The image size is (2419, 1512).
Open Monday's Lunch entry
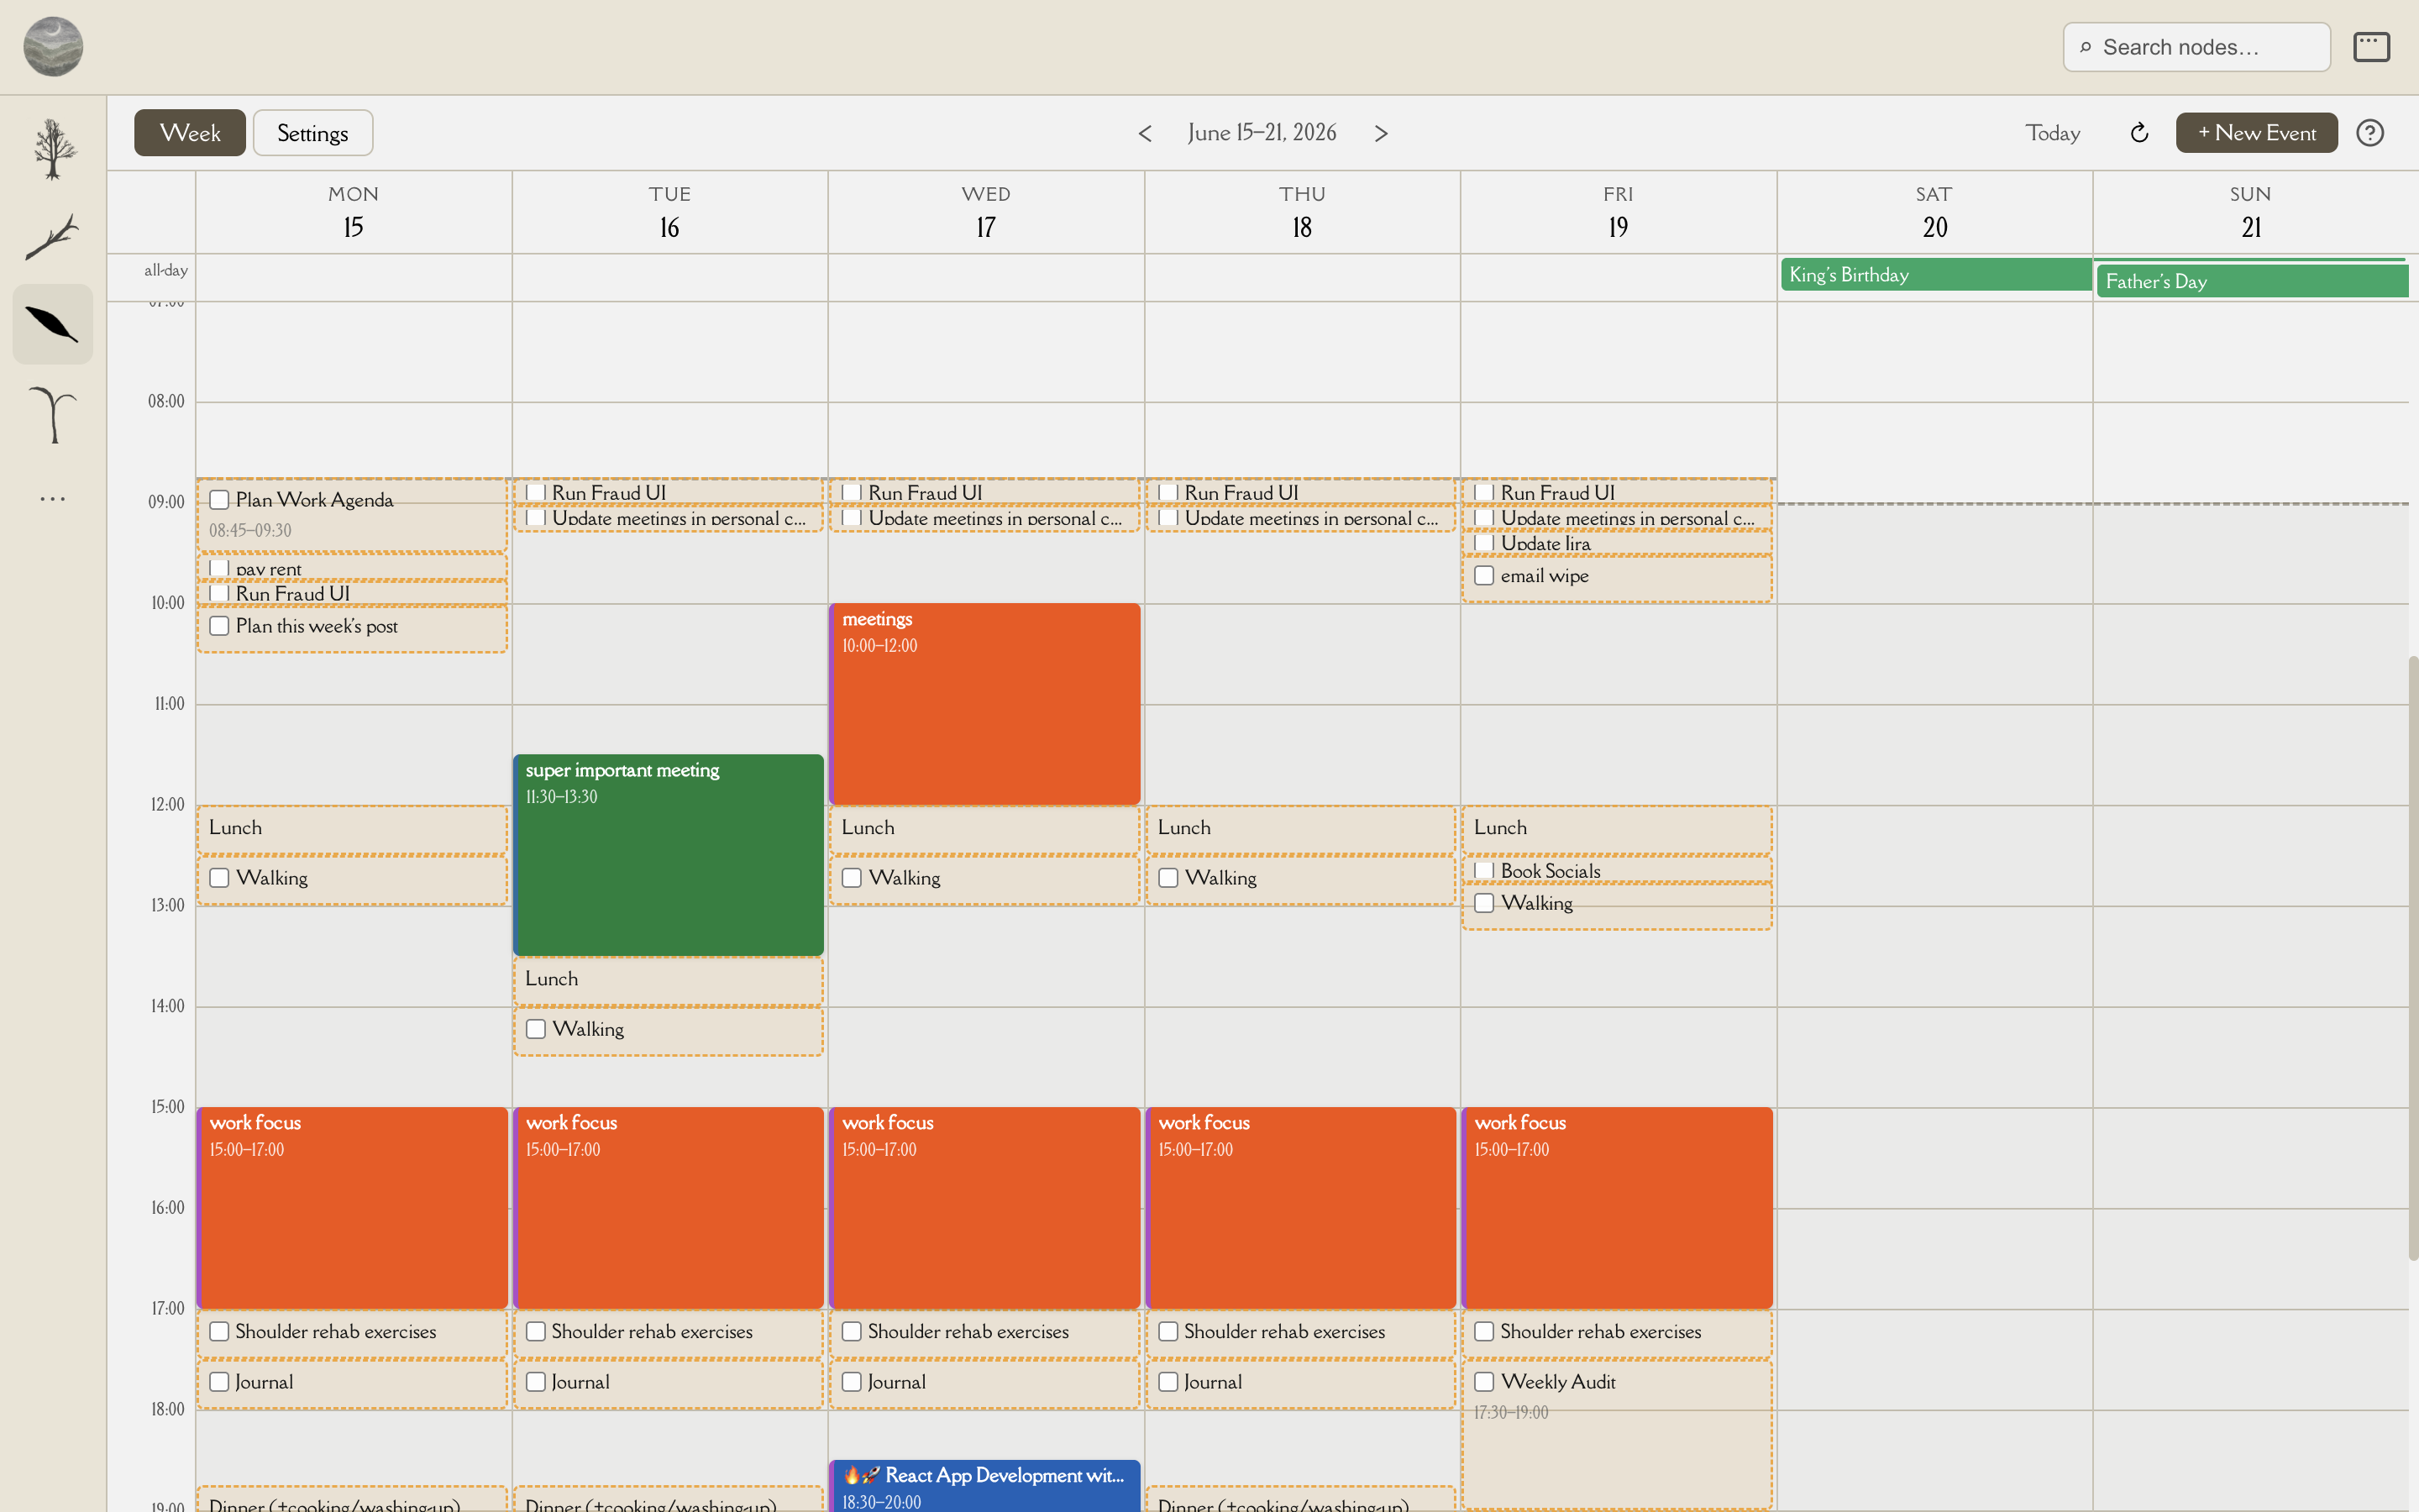(x=352, y=829)
